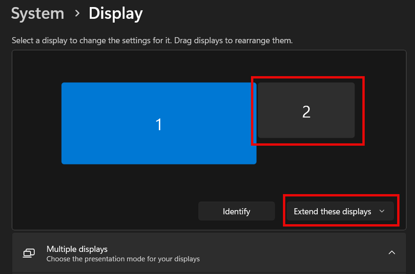The width and height of the screenshot is (415, 274).
Task: Click the numeral 2 on gray monitor
Action: tap(306, 112)
